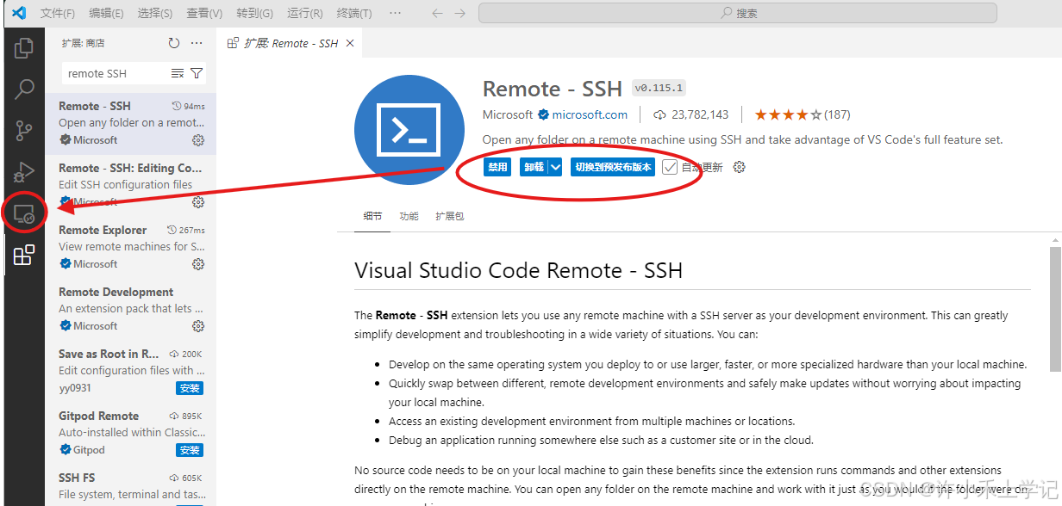This screenshot has height=506, width=1062.
Task: Close the 扩展: Remote - SSH tab
Action: (x=349, y=43)
